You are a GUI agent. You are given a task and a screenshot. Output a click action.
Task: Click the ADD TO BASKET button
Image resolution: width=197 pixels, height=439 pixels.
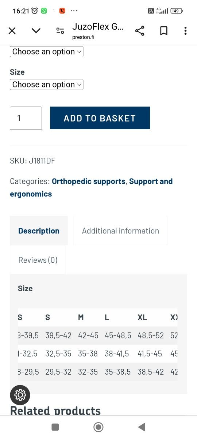coord(100,118)
